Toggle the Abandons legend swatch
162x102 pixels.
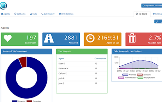(140, 75)
